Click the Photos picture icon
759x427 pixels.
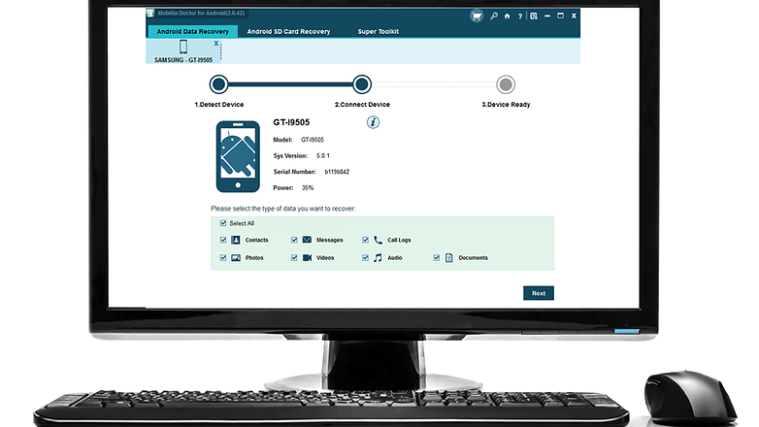point(236,257)
